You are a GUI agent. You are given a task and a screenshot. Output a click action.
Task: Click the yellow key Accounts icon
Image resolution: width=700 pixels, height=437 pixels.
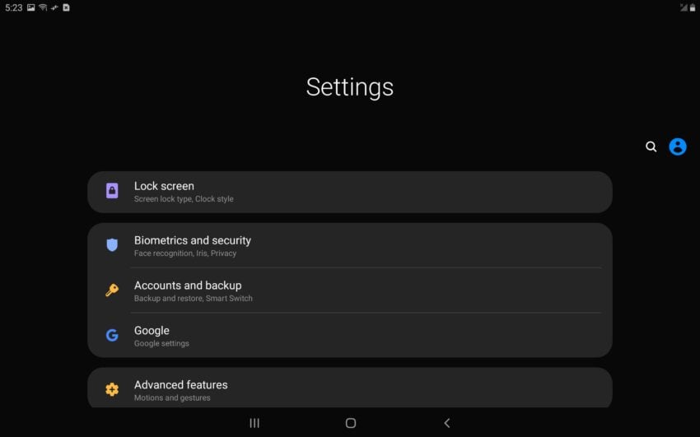(x=112, y=290)
